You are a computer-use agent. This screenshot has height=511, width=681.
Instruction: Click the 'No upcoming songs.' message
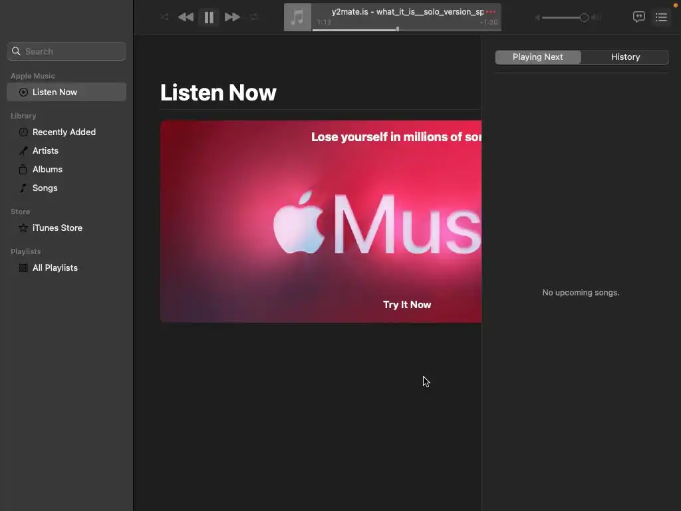(581, 293)
